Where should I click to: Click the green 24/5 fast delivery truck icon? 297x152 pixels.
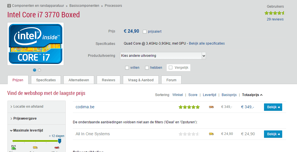pos(13,147)
